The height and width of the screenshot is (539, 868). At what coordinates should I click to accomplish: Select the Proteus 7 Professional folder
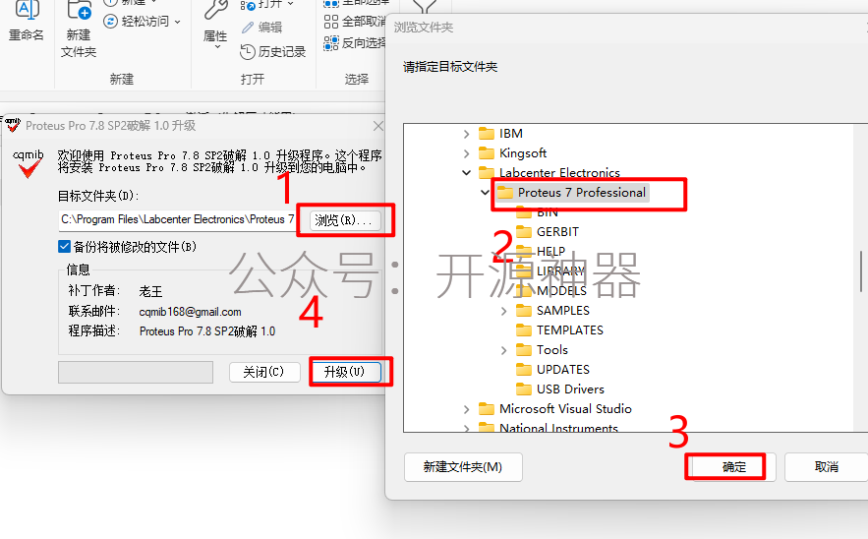tap(581, 192)
